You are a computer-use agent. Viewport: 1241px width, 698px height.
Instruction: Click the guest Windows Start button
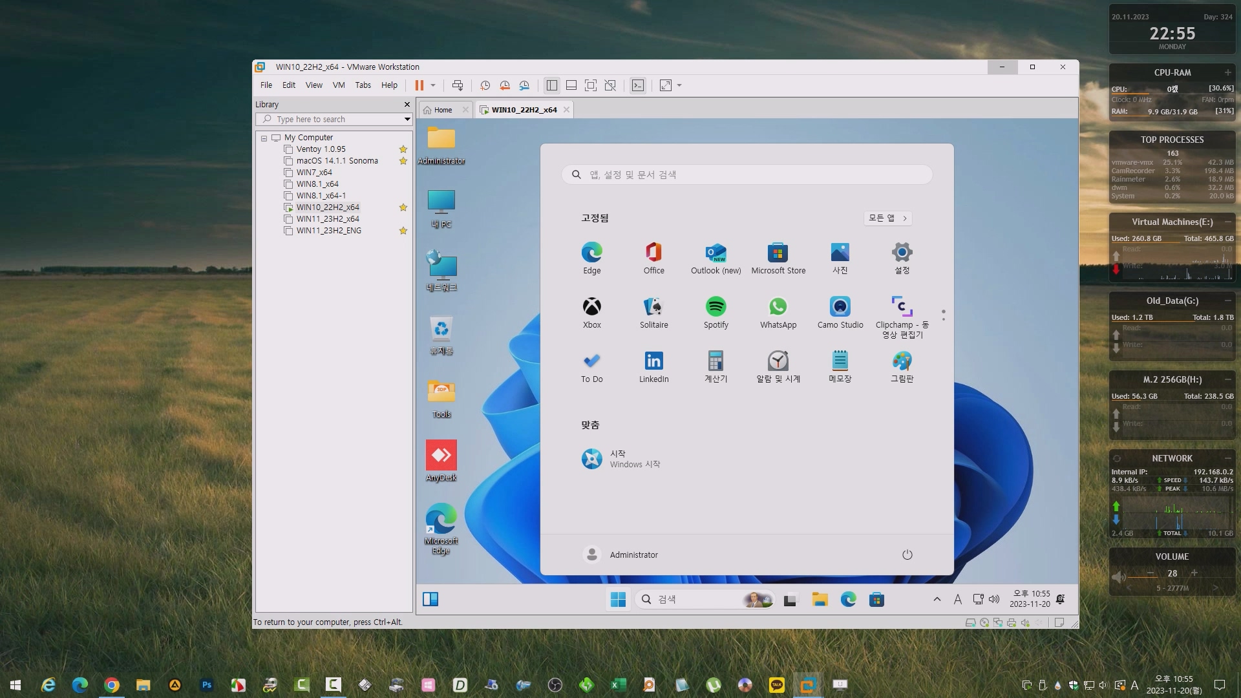(x=618, y=600)
